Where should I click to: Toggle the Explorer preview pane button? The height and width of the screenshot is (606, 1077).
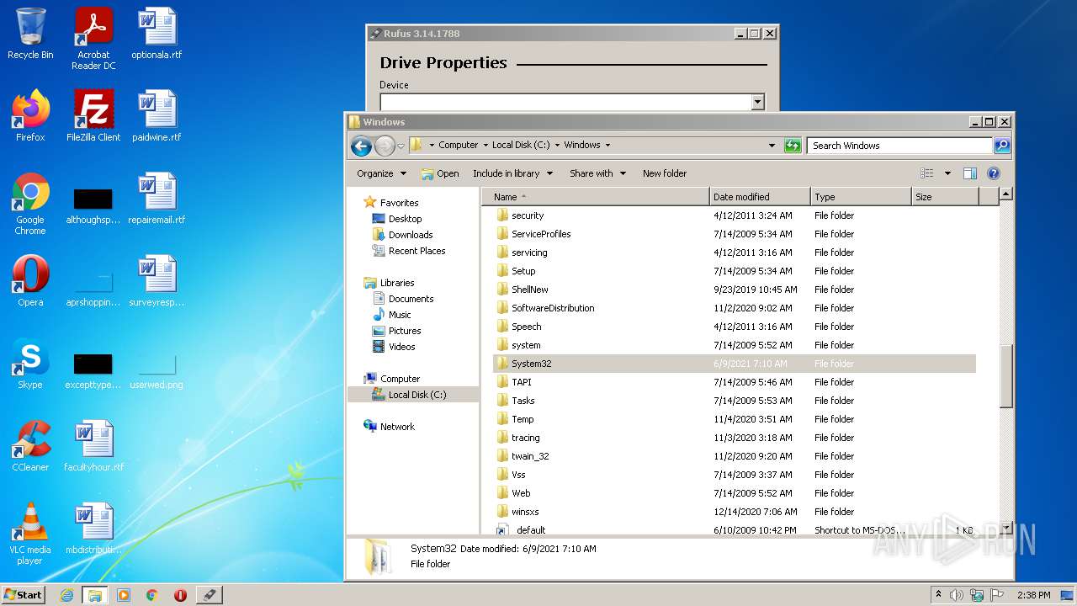click(969, 173)
